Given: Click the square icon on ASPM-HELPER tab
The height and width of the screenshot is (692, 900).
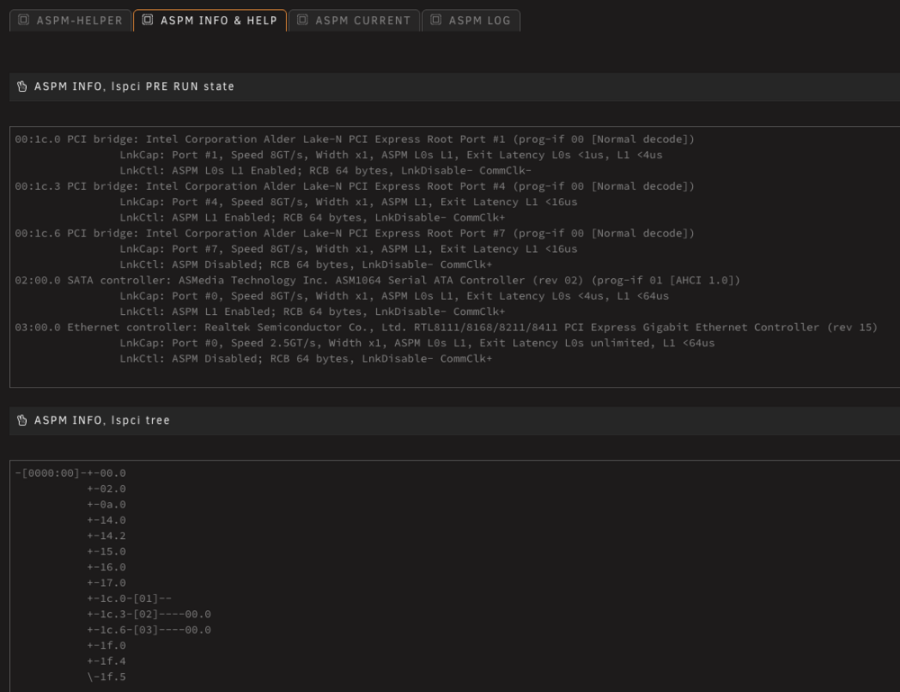Looking at the screenshot, I should 23,20.
